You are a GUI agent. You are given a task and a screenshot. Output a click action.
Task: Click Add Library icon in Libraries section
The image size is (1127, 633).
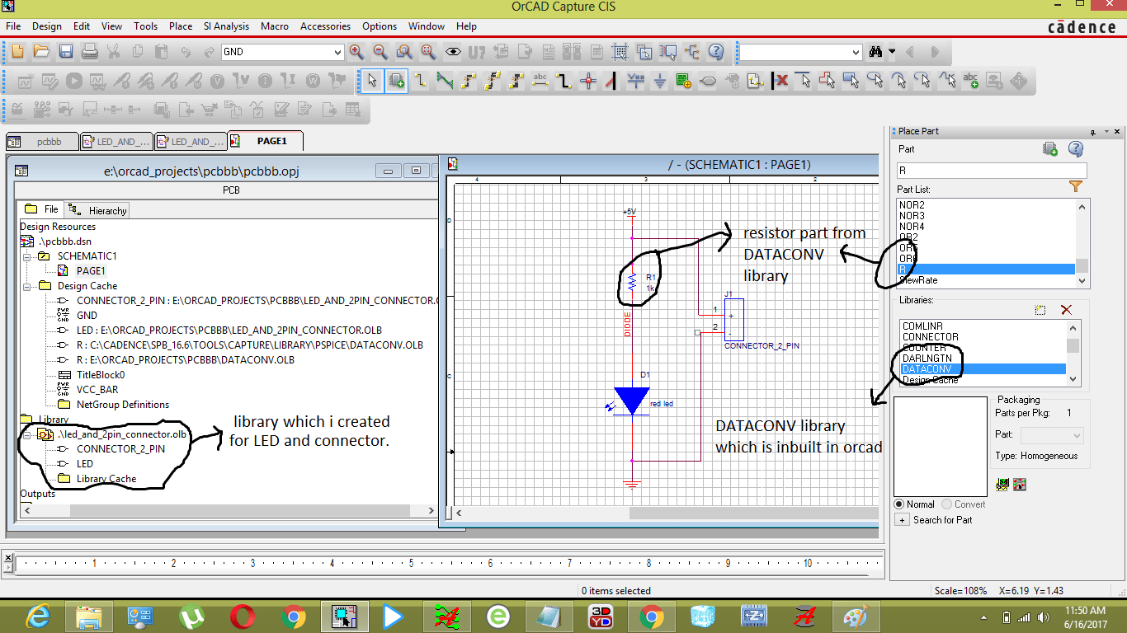[x=1040, y=310]
